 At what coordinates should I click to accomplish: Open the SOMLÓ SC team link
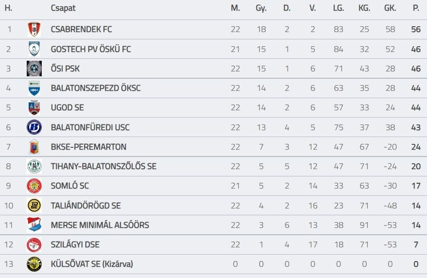70,186
